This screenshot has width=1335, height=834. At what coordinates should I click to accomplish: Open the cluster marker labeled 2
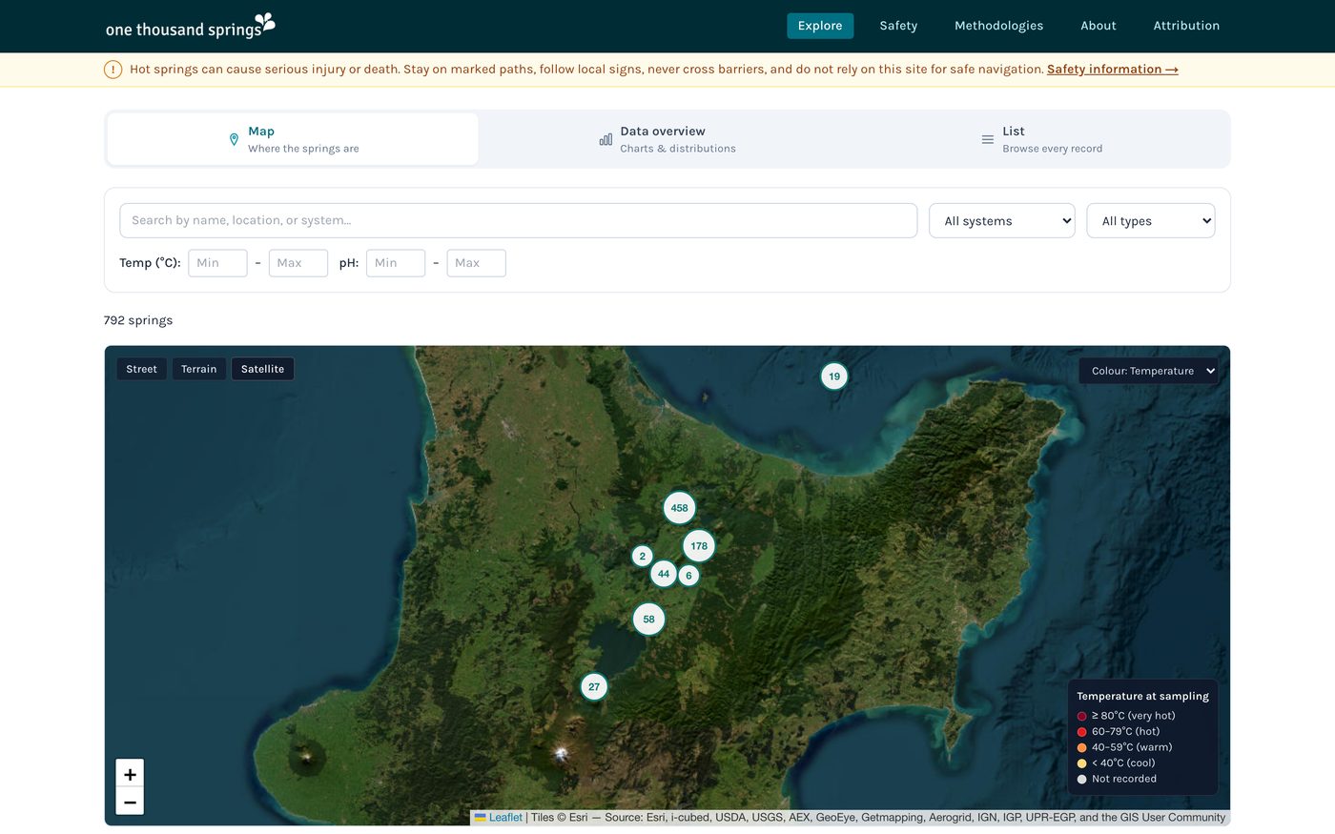click(x=643, y=556)
